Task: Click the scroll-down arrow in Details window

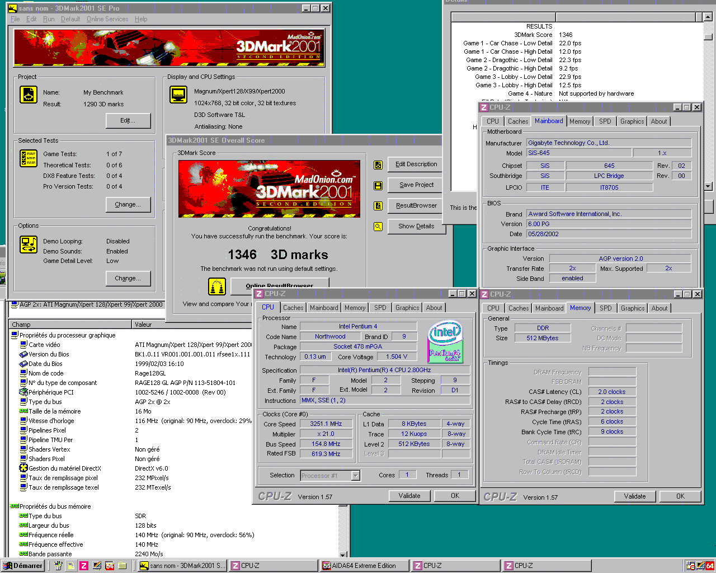Action: [708, 186]
